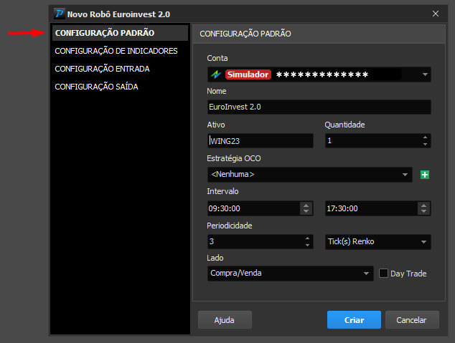The image size is (455, 343).
Task: Click the Cancelar button
Action: coord(412,320)
